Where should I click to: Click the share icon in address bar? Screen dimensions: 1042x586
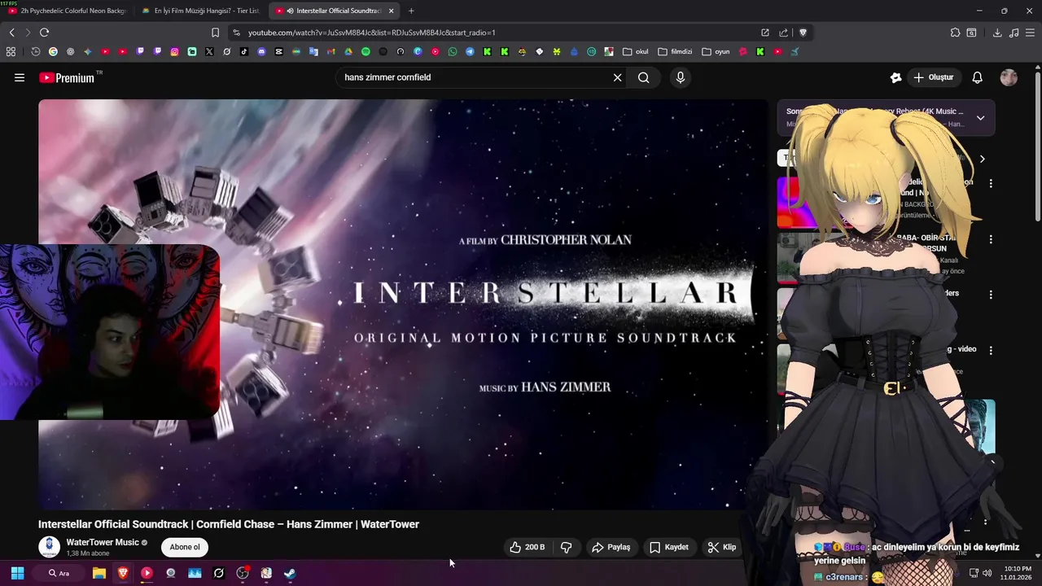point(783,33)
